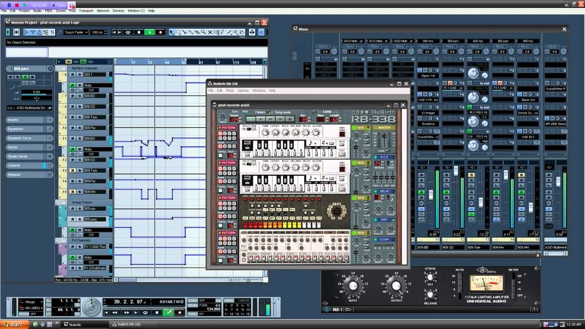
Task: Select the Mute X tool
Action: (210, 32)
